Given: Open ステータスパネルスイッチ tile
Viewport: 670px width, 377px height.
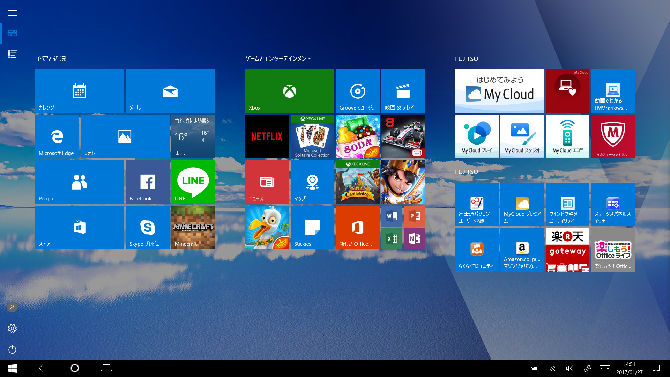Looking at the screenshot, I should 613,204.
